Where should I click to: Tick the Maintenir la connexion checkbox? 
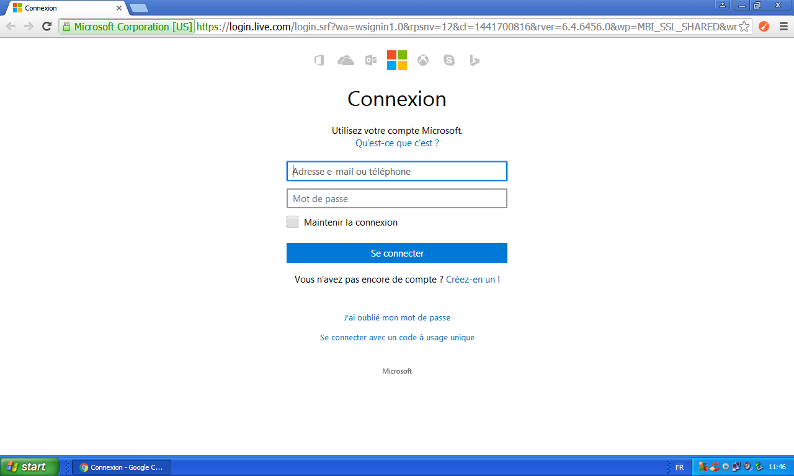(x=292, y=222)
